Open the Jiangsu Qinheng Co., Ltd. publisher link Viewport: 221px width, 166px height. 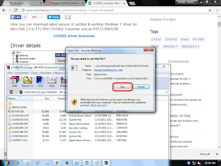tap(108, 70)
